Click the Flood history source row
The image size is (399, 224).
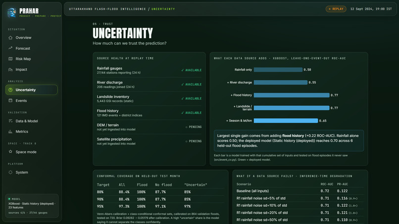(149, 113)
